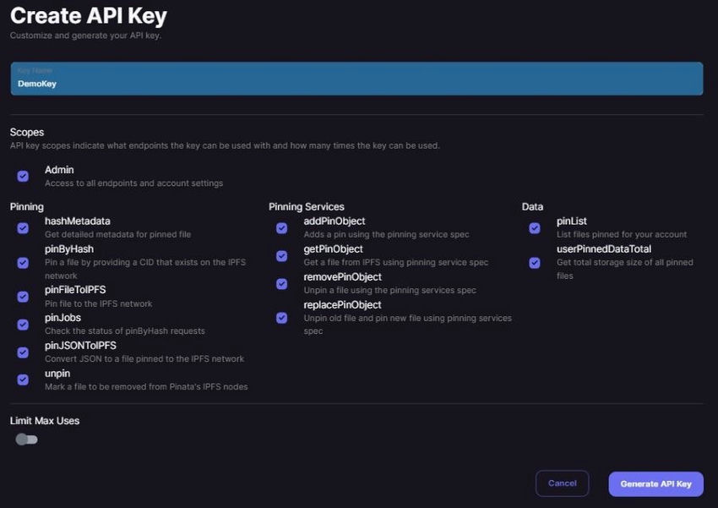Toggle the removePinObject checkbox
Viewport: 718px width, 508px height.
[x=281, y=283]
